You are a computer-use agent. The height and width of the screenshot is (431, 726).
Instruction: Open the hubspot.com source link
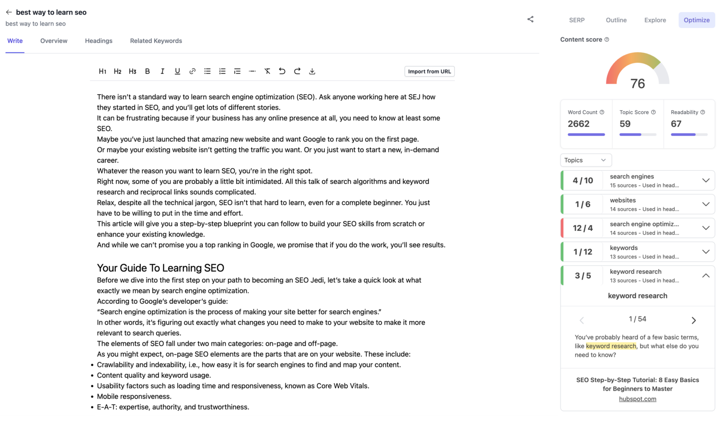638,399
